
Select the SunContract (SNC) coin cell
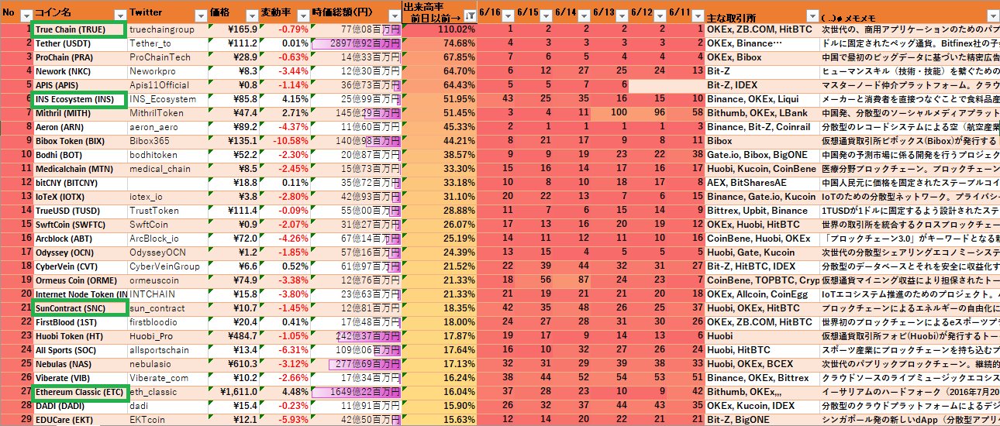pyautogui.click(x=78, y=308)
